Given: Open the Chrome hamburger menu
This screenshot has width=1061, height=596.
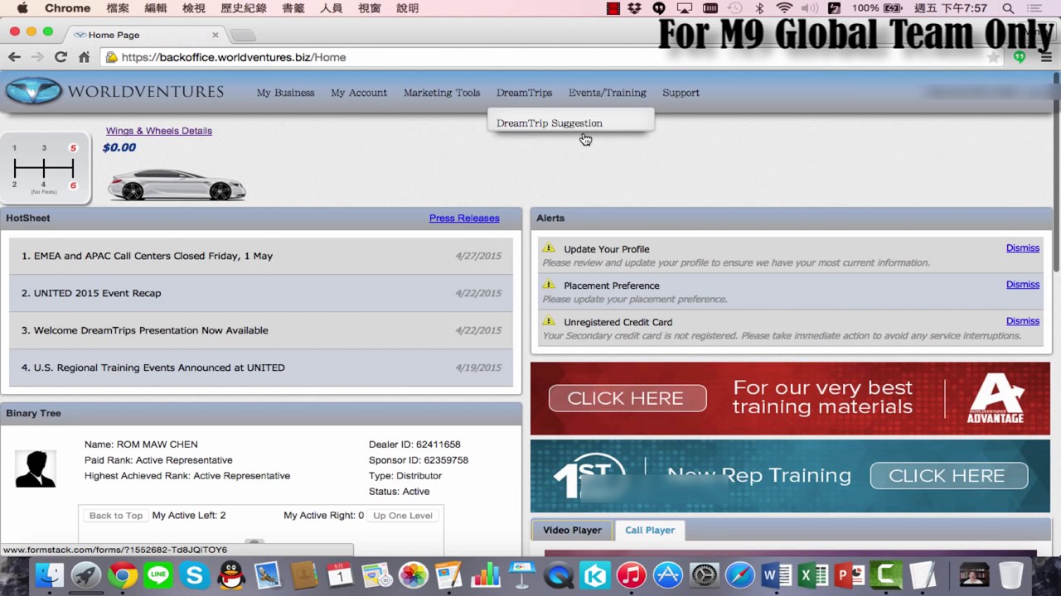Looking at the screenshot, I should [x=1046, y=57].
